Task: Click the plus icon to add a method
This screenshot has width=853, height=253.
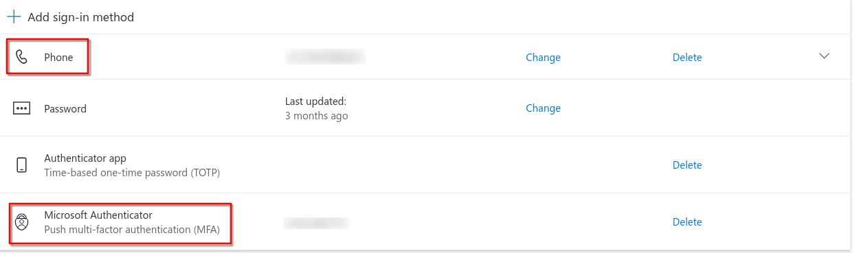Action: (x=14, y=17)
